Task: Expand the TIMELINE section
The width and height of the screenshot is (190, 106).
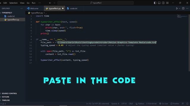Action: point(6,100)
